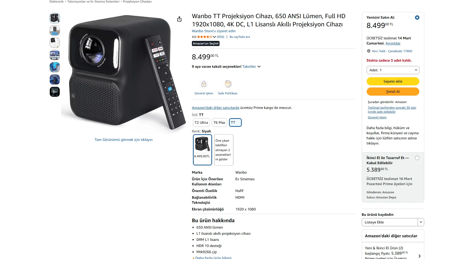The image size is (469, 259).
Task: Expand star rating breakdown chevron
Action: point(214,37)
